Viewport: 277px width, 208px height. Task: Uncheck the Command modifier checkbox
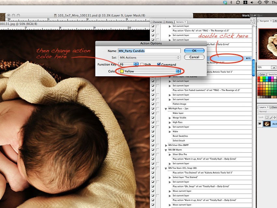click(159, 64)
